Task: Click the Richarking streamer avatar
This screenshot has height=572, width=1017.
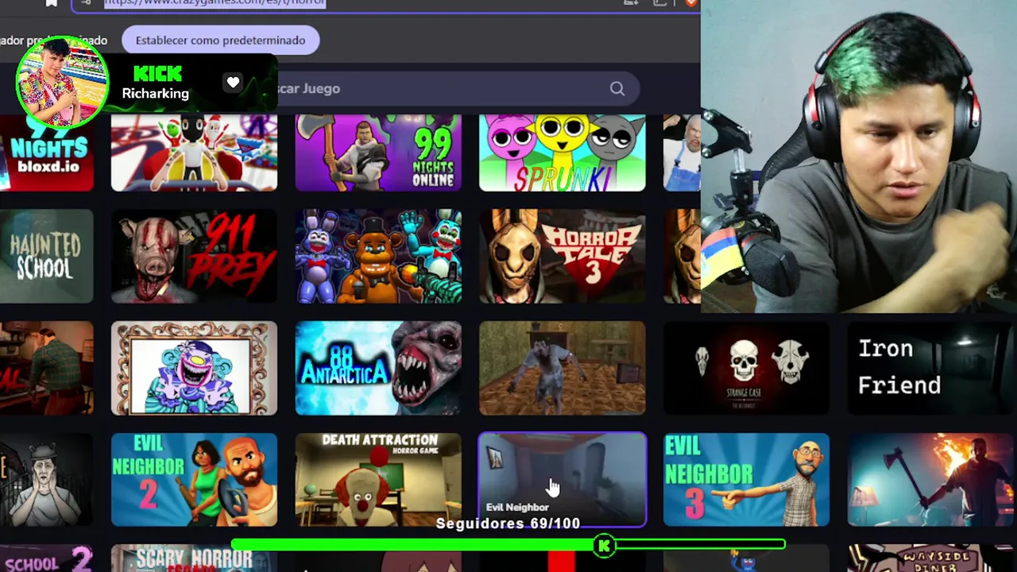Action: pyautogui.click(x=62, y=83)
